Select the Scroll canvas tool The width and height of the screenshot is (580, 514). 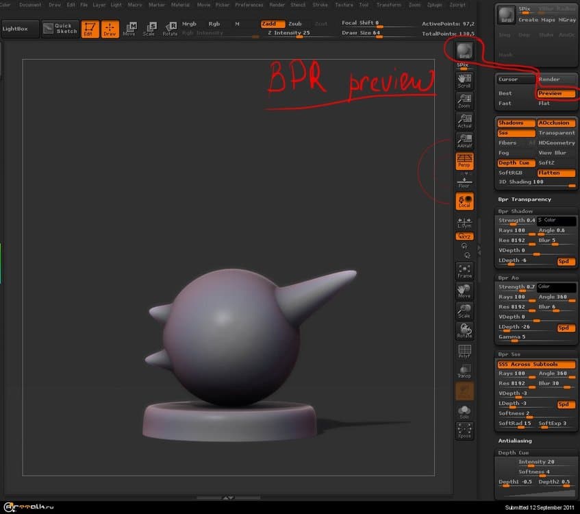464,81
